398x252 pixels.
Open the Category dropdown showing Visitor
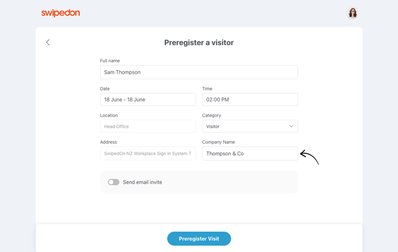point(250,126)
